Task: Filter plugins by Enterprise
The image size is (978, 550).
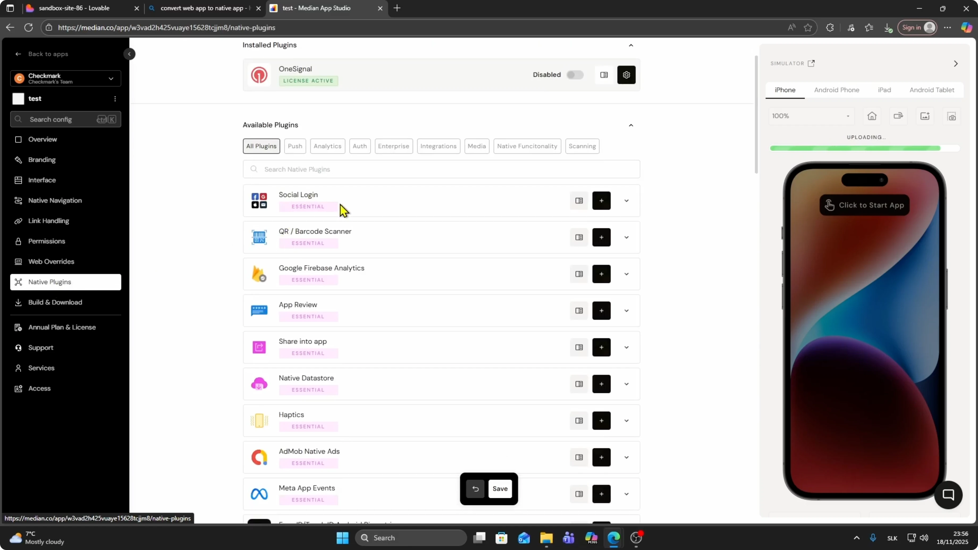Action: coord(393,146)
